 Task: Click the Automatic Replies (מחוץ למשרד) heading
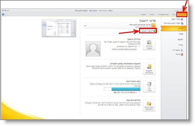click(x=125, y=64)
